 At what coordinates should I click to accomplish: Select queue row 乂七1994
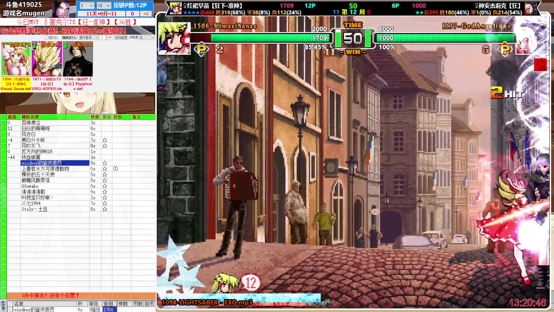click(55, 204)
